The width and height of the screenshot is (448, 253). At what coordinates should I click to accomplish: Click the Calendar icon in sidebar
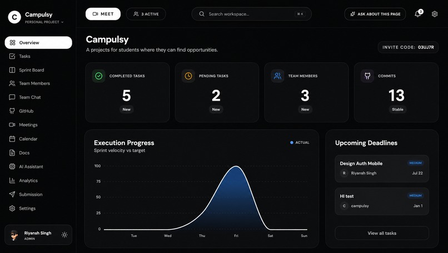click(x=12, y=138)
